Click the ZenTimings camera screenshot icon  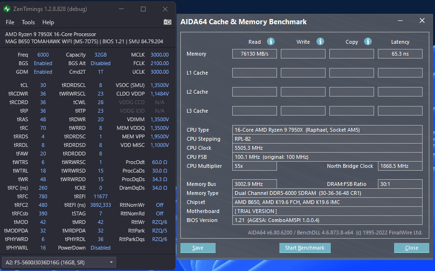click(167, 22)
